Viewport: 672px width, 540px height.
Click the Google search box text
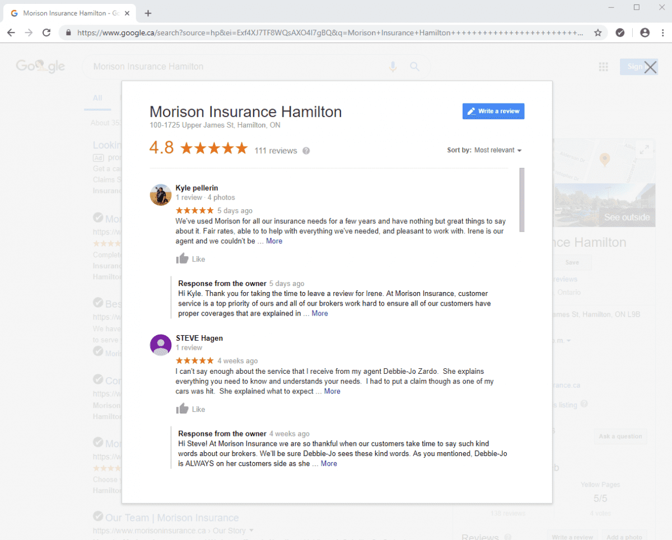(x=148, y=67)
